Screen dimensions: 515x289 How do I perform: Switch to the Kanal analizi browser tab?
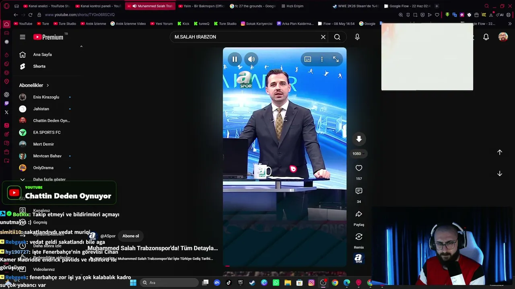(x=46, y=6)
